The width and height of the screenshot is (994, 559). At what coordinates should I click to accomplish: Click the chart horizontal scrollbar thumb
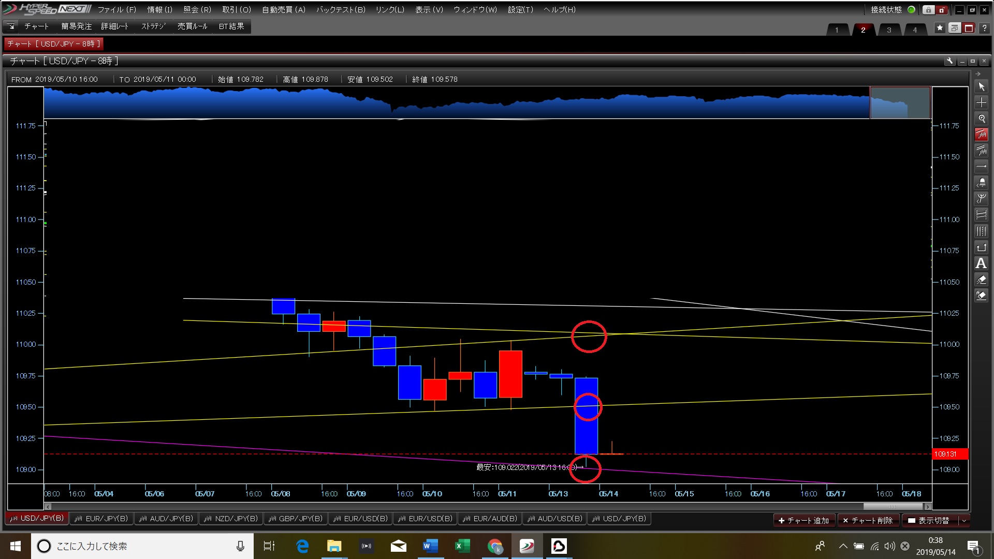point(893,507)
